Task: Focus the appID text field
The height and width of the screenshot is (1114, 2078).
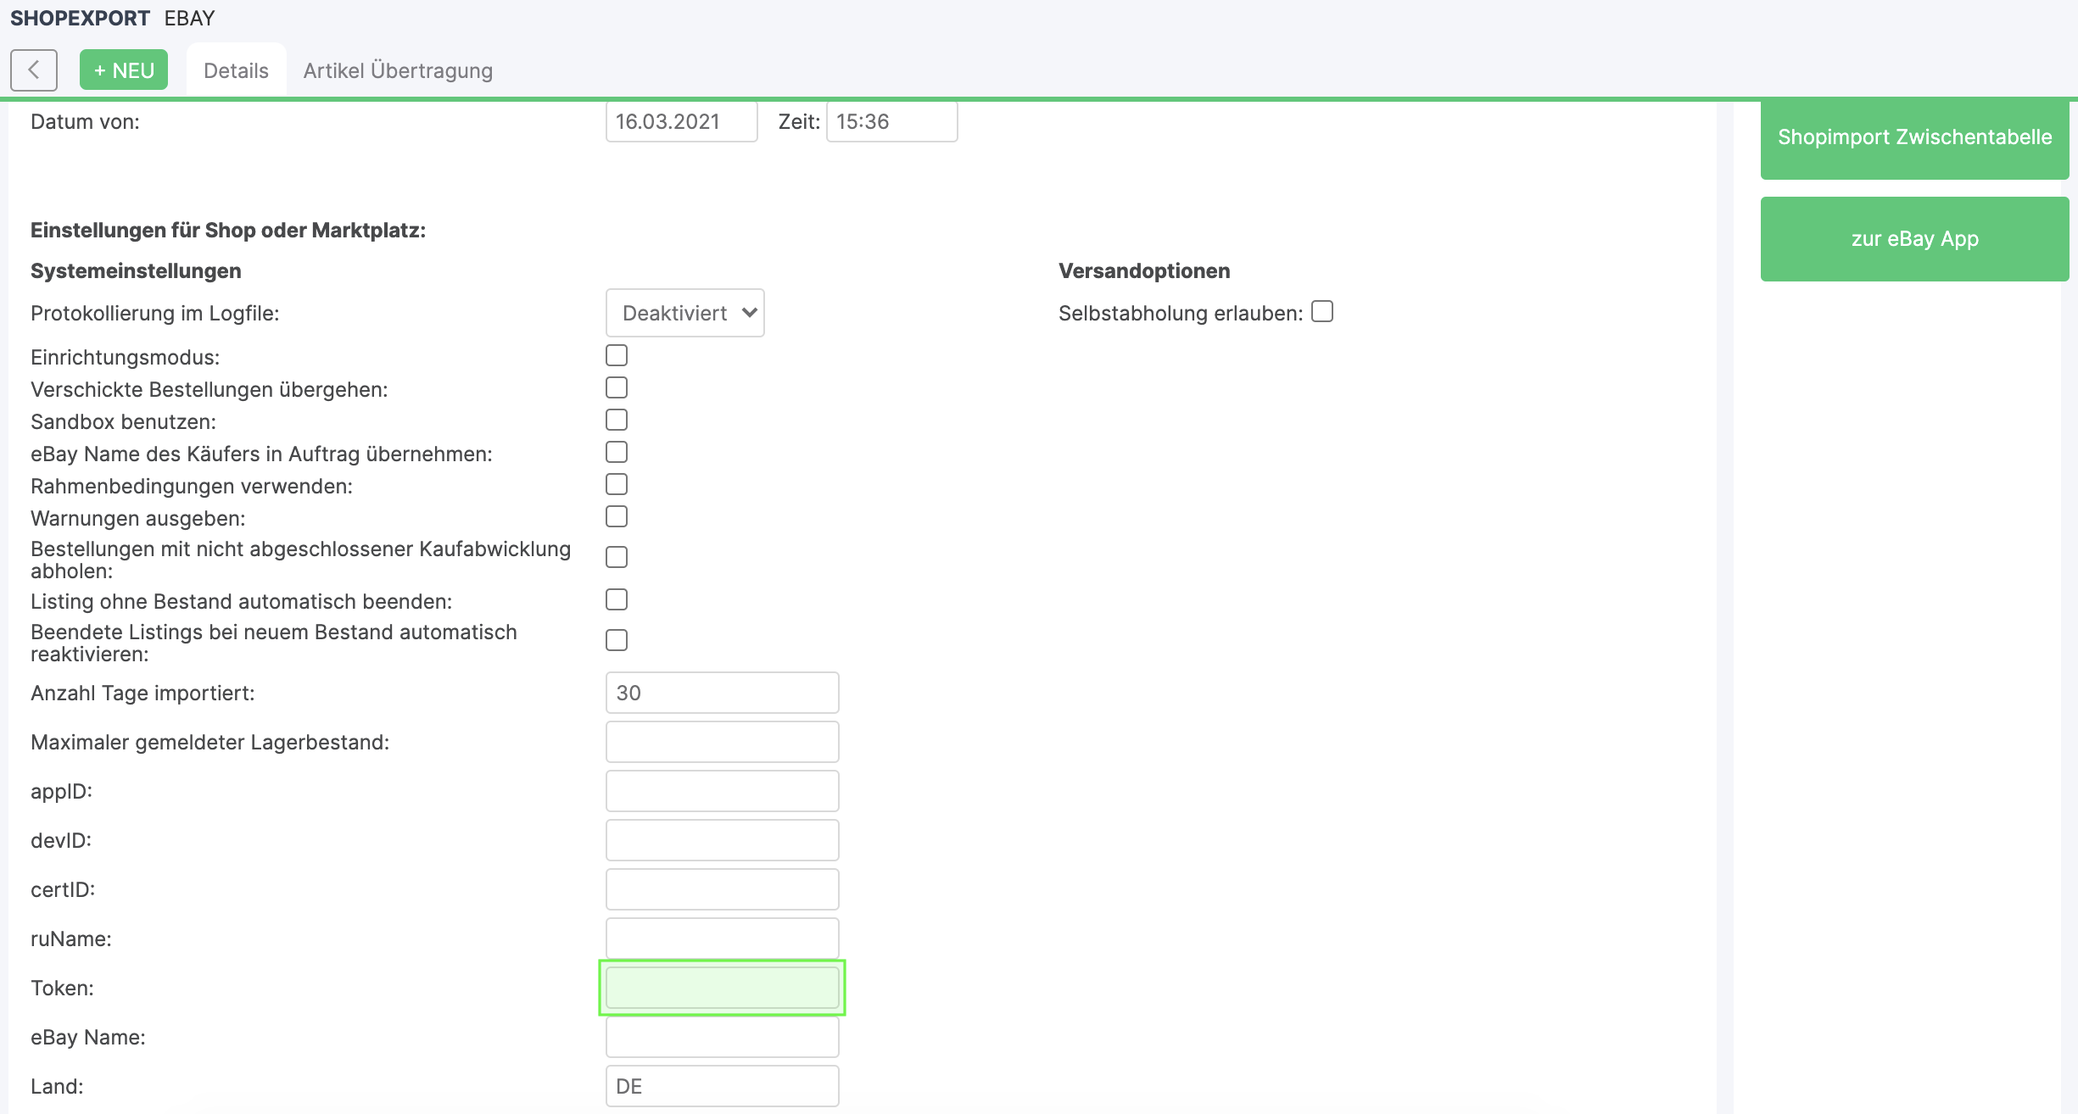Action: [x=723, y=791]
